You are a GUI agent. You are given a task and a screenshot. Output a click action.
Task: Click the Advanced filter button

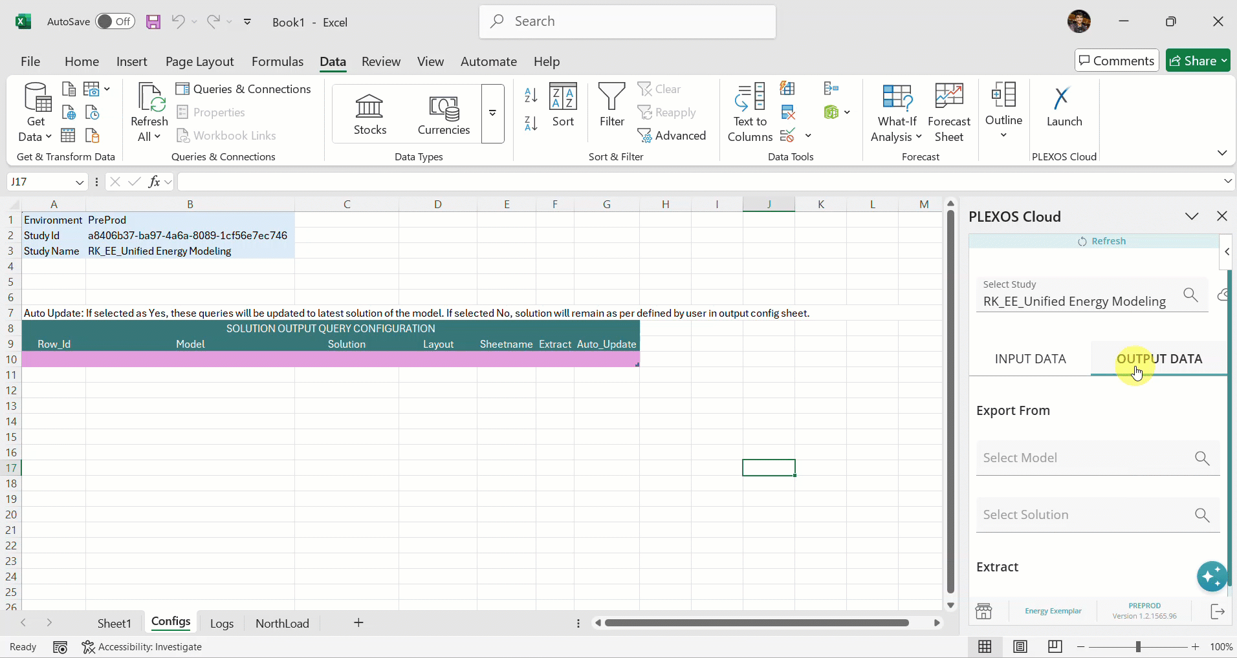(672, 136)
